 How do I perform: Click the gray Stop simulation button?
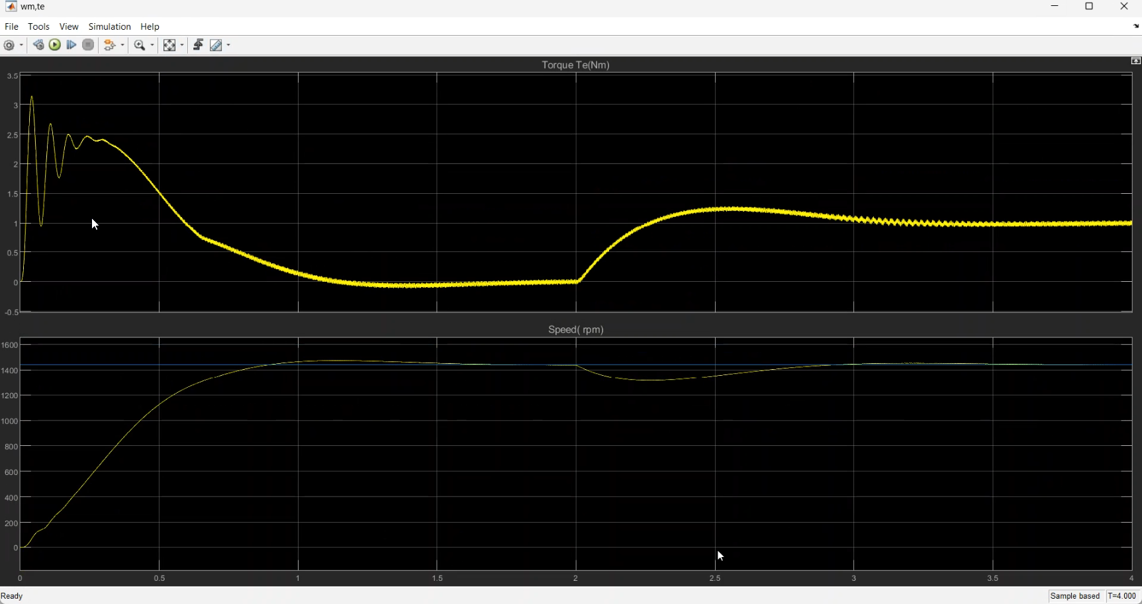[x=88, y=45]
